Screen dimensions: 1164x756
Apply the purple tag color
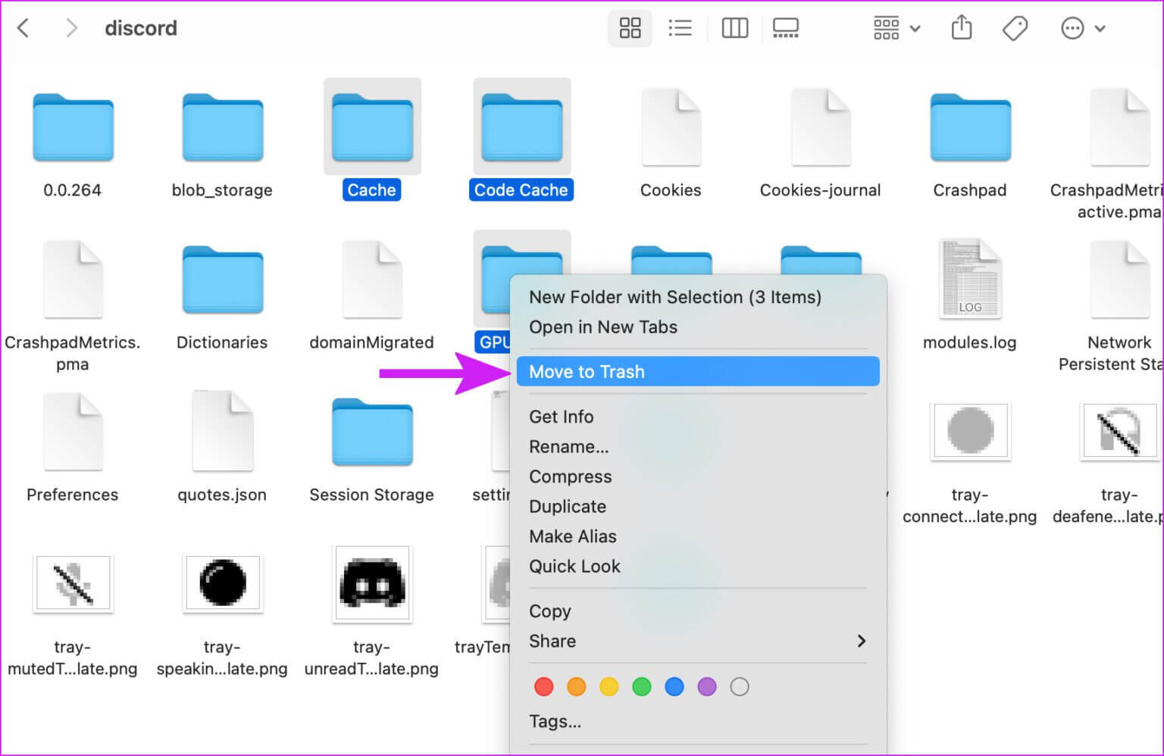point(707,687)
